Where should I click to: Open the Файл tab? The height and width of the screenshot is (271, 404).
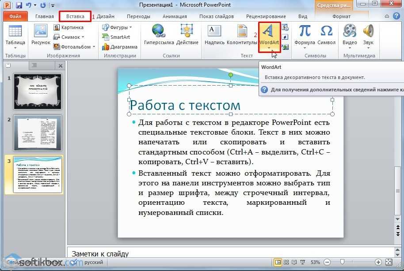click(x=15, y=16)
